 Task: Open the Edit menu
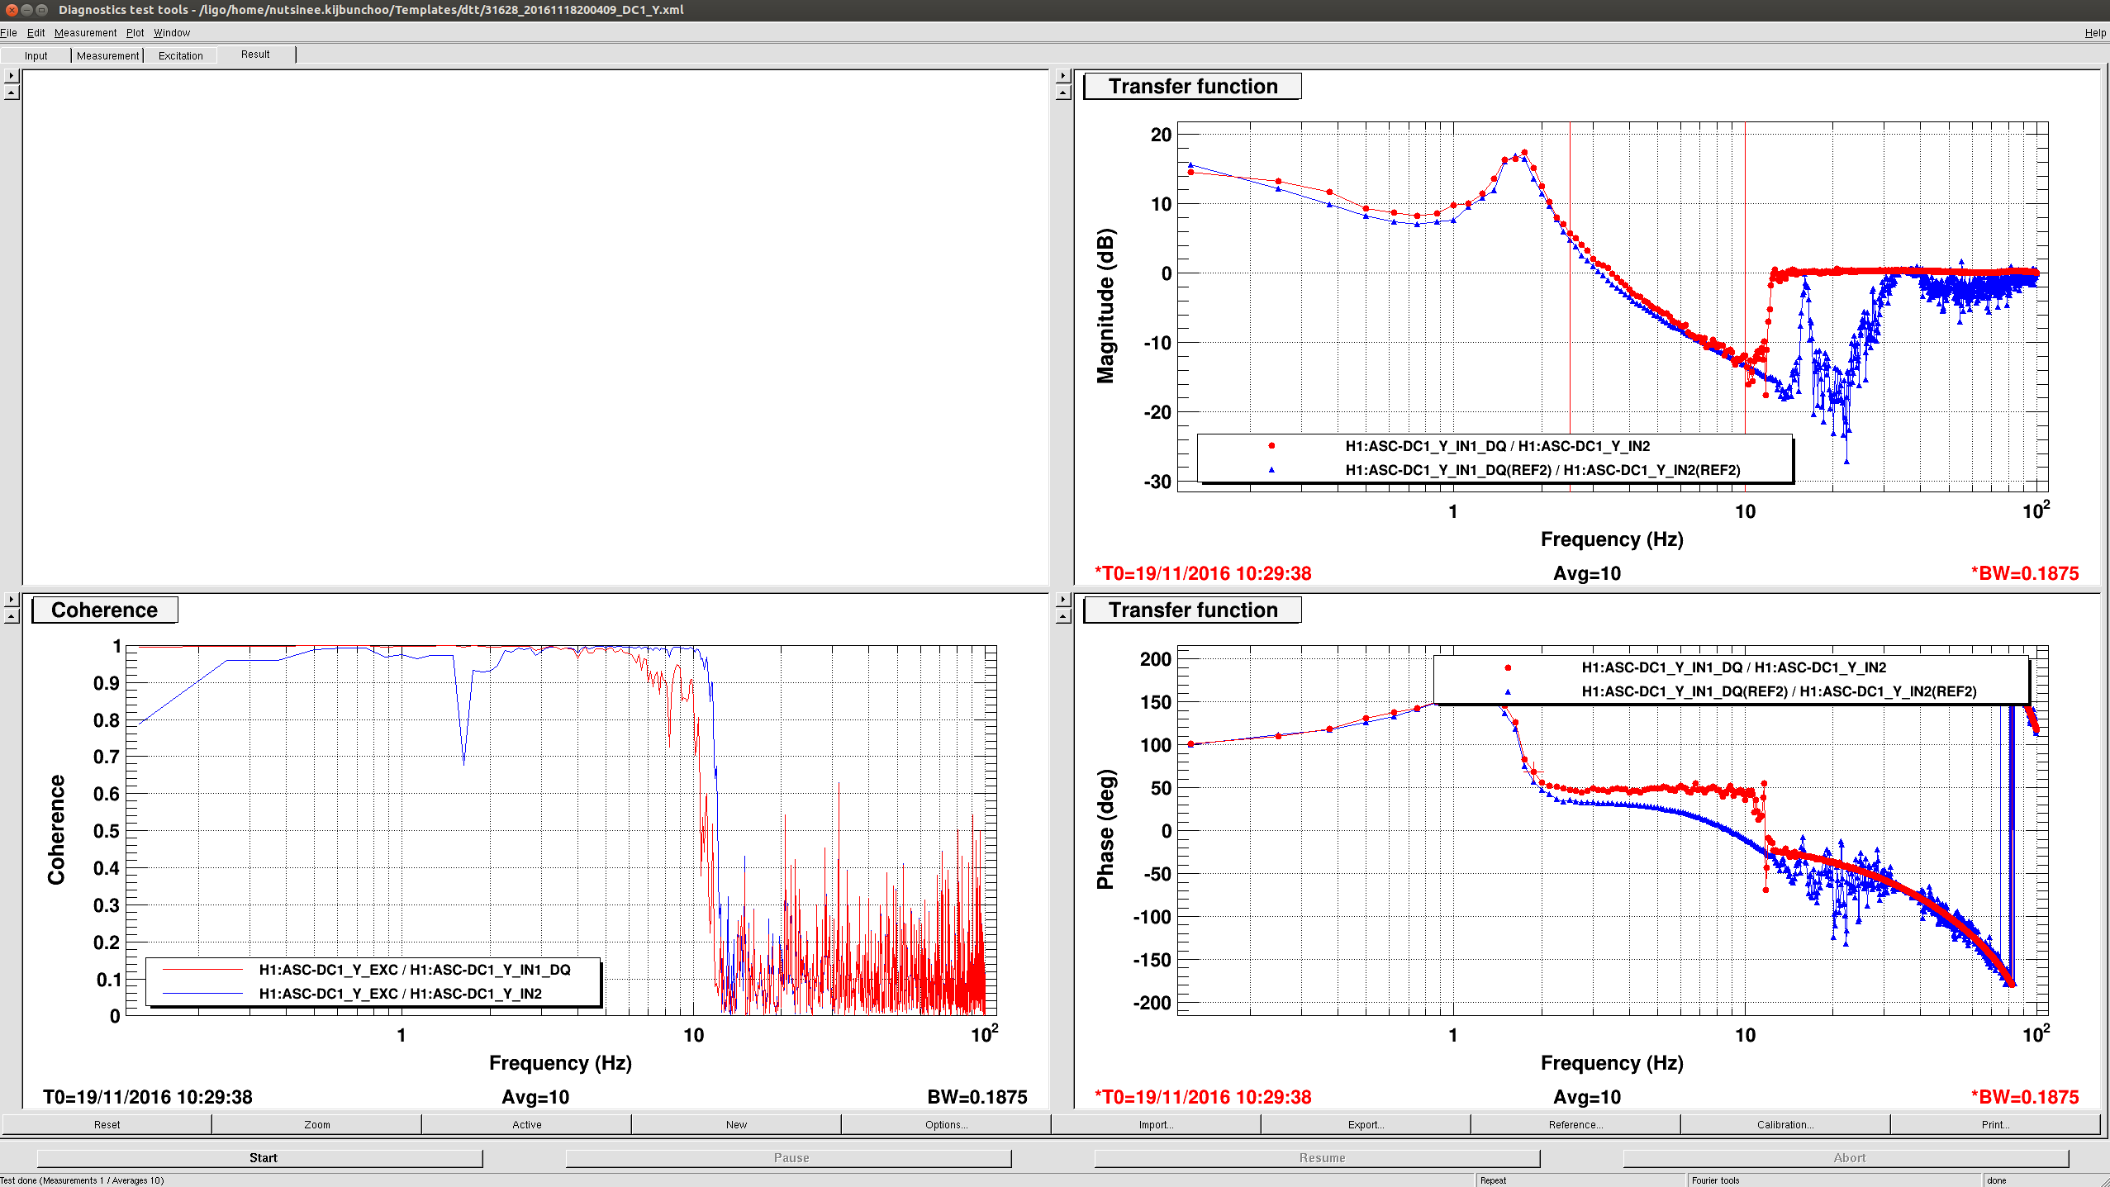(36, 33)
